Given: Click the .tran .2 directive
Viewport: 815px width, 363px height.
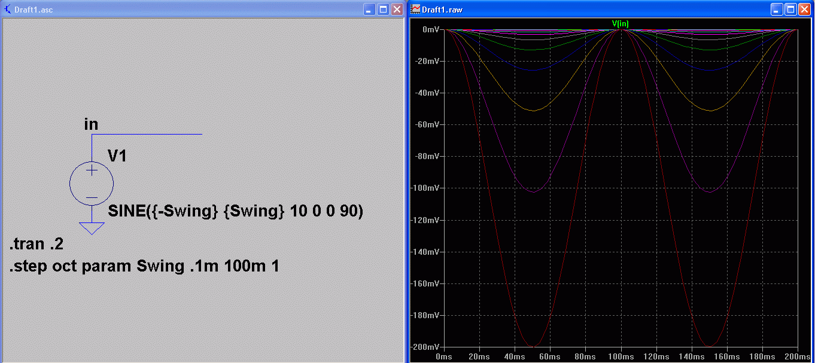Looking at the screenshot, I should point(37,245).
